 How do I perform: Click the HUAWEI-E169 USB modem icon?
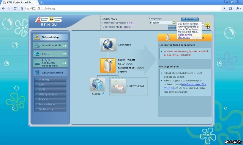pos(118,86)
